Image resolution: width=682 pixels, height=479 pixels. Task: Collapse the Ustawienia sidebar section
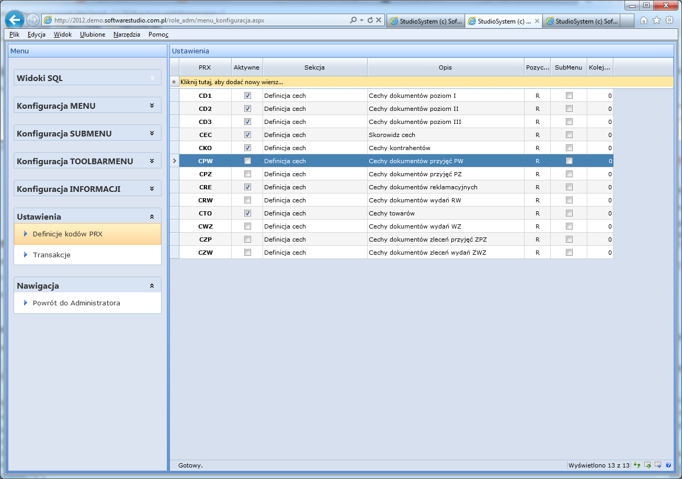152,216
